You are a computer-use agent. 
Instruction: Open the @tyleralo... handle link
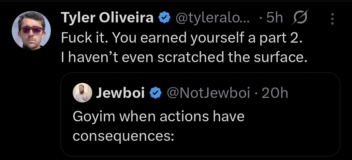[213, 18]
